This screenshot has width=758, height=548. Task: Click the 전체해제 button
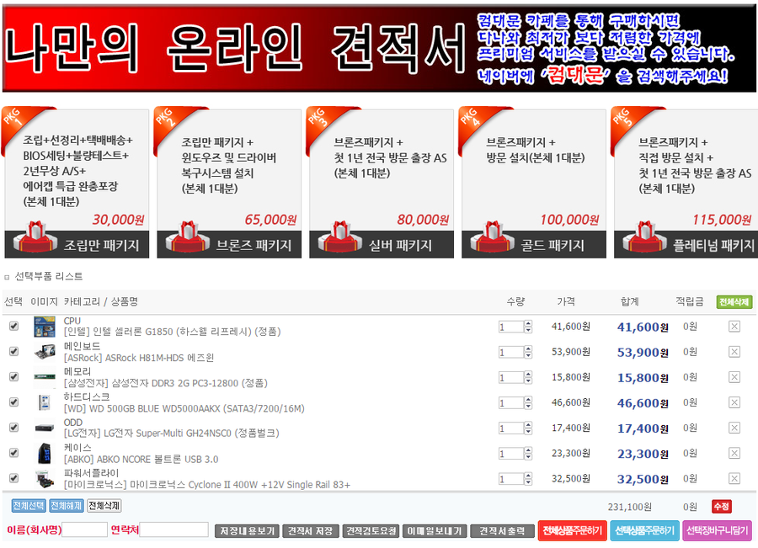point(67,506)
